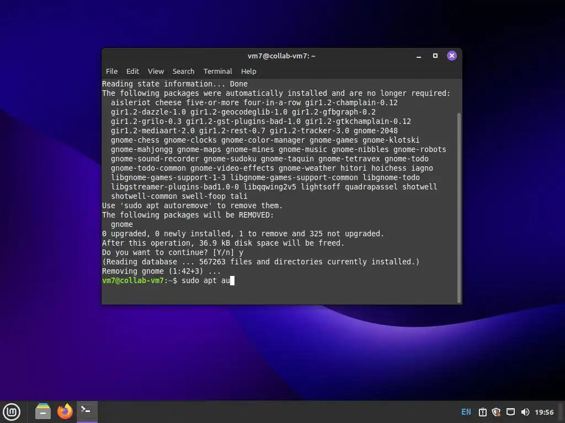The width and height of the screenshot is (565, 423).
Task: Click the package name 'gnome-mahjongg'
Action: [142, 149]
